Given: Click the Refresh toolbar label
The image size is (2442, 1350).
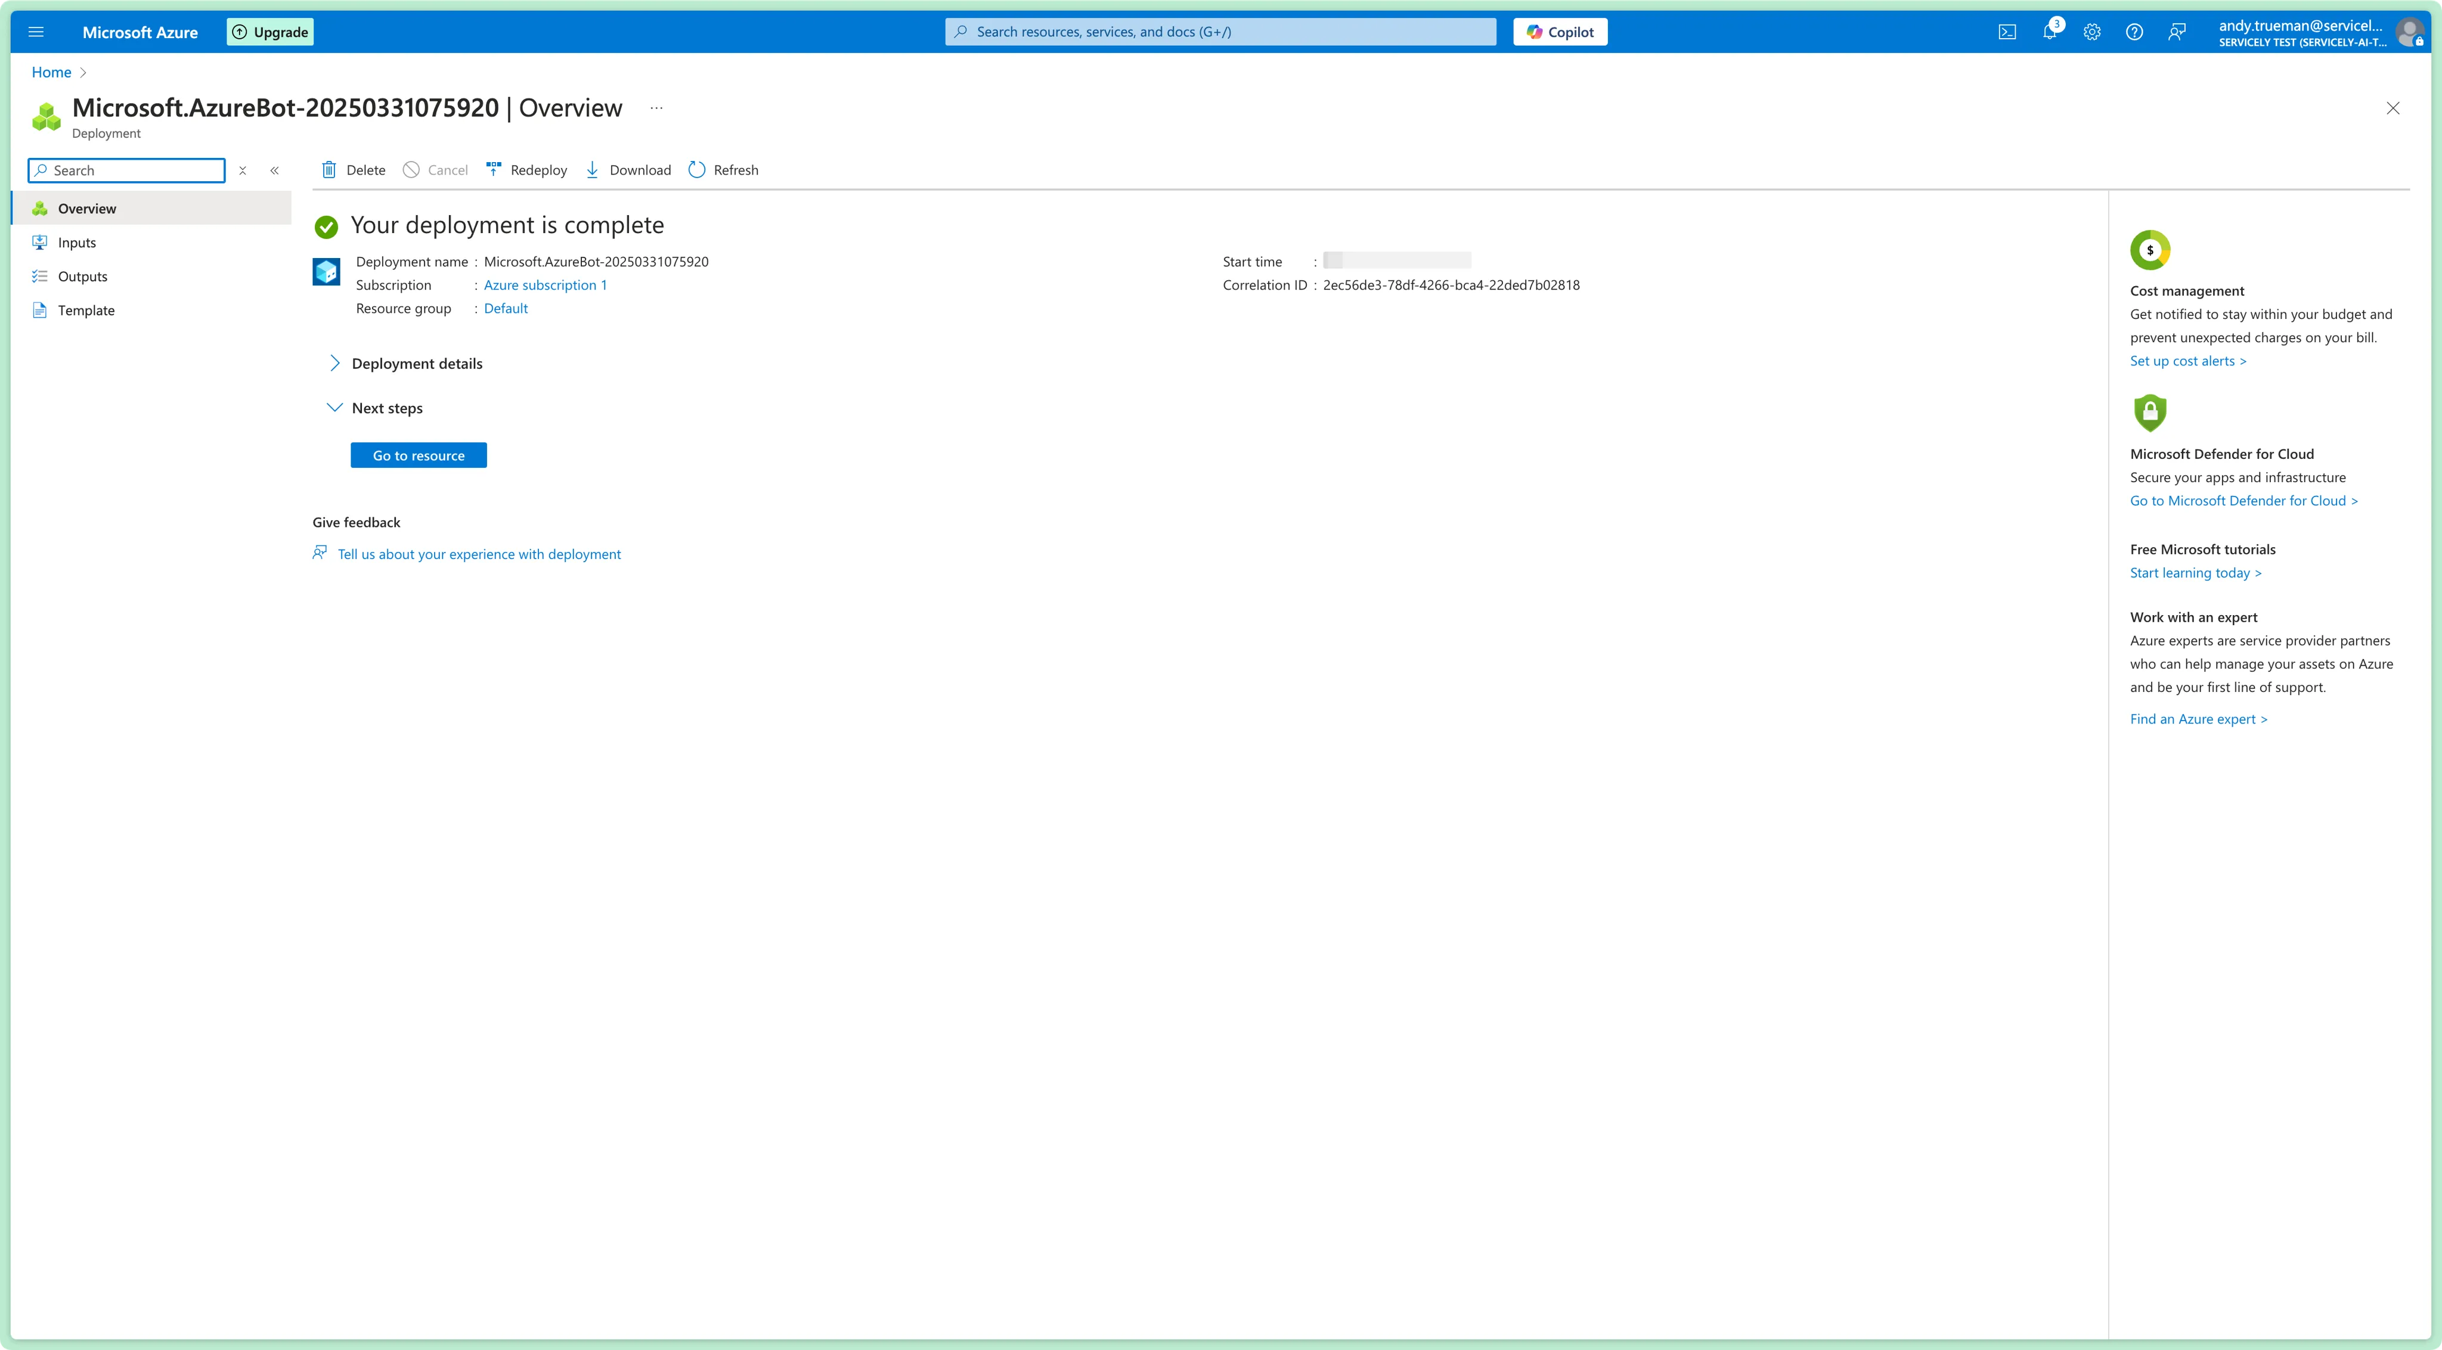Looking at the screenshot, I should point(736,170).
